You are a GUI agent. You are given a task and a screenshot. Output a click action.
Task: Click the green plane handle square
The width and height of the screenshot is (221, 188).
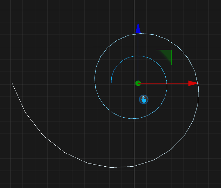166,56
